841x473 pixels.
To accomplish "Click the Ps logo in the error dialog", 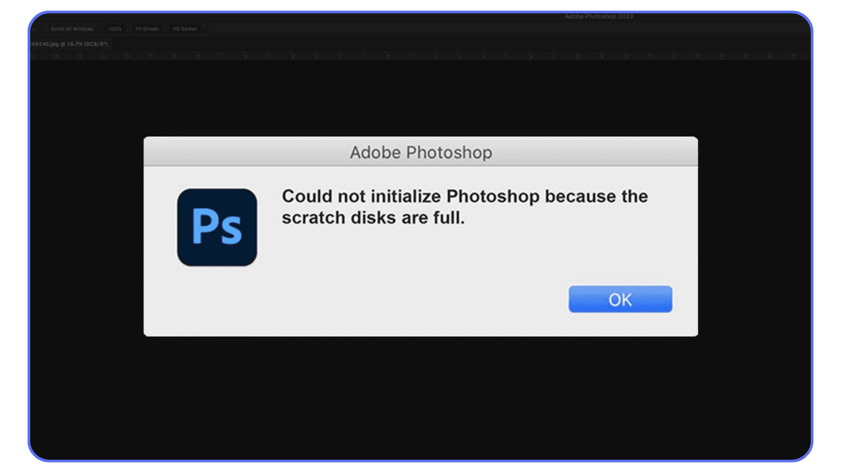I will pyautogui.click(x=217, y=226).
